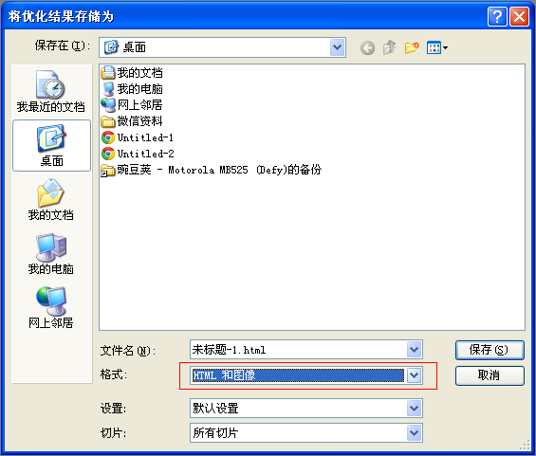Expand the 格式 dropdown showing HTML 和图像
The image size is (536, 456).
(x=414, y=375)
